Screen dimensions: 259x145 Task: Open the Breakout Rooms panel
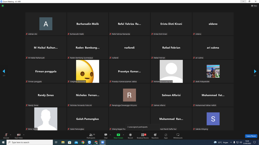(x=143, y=136)
